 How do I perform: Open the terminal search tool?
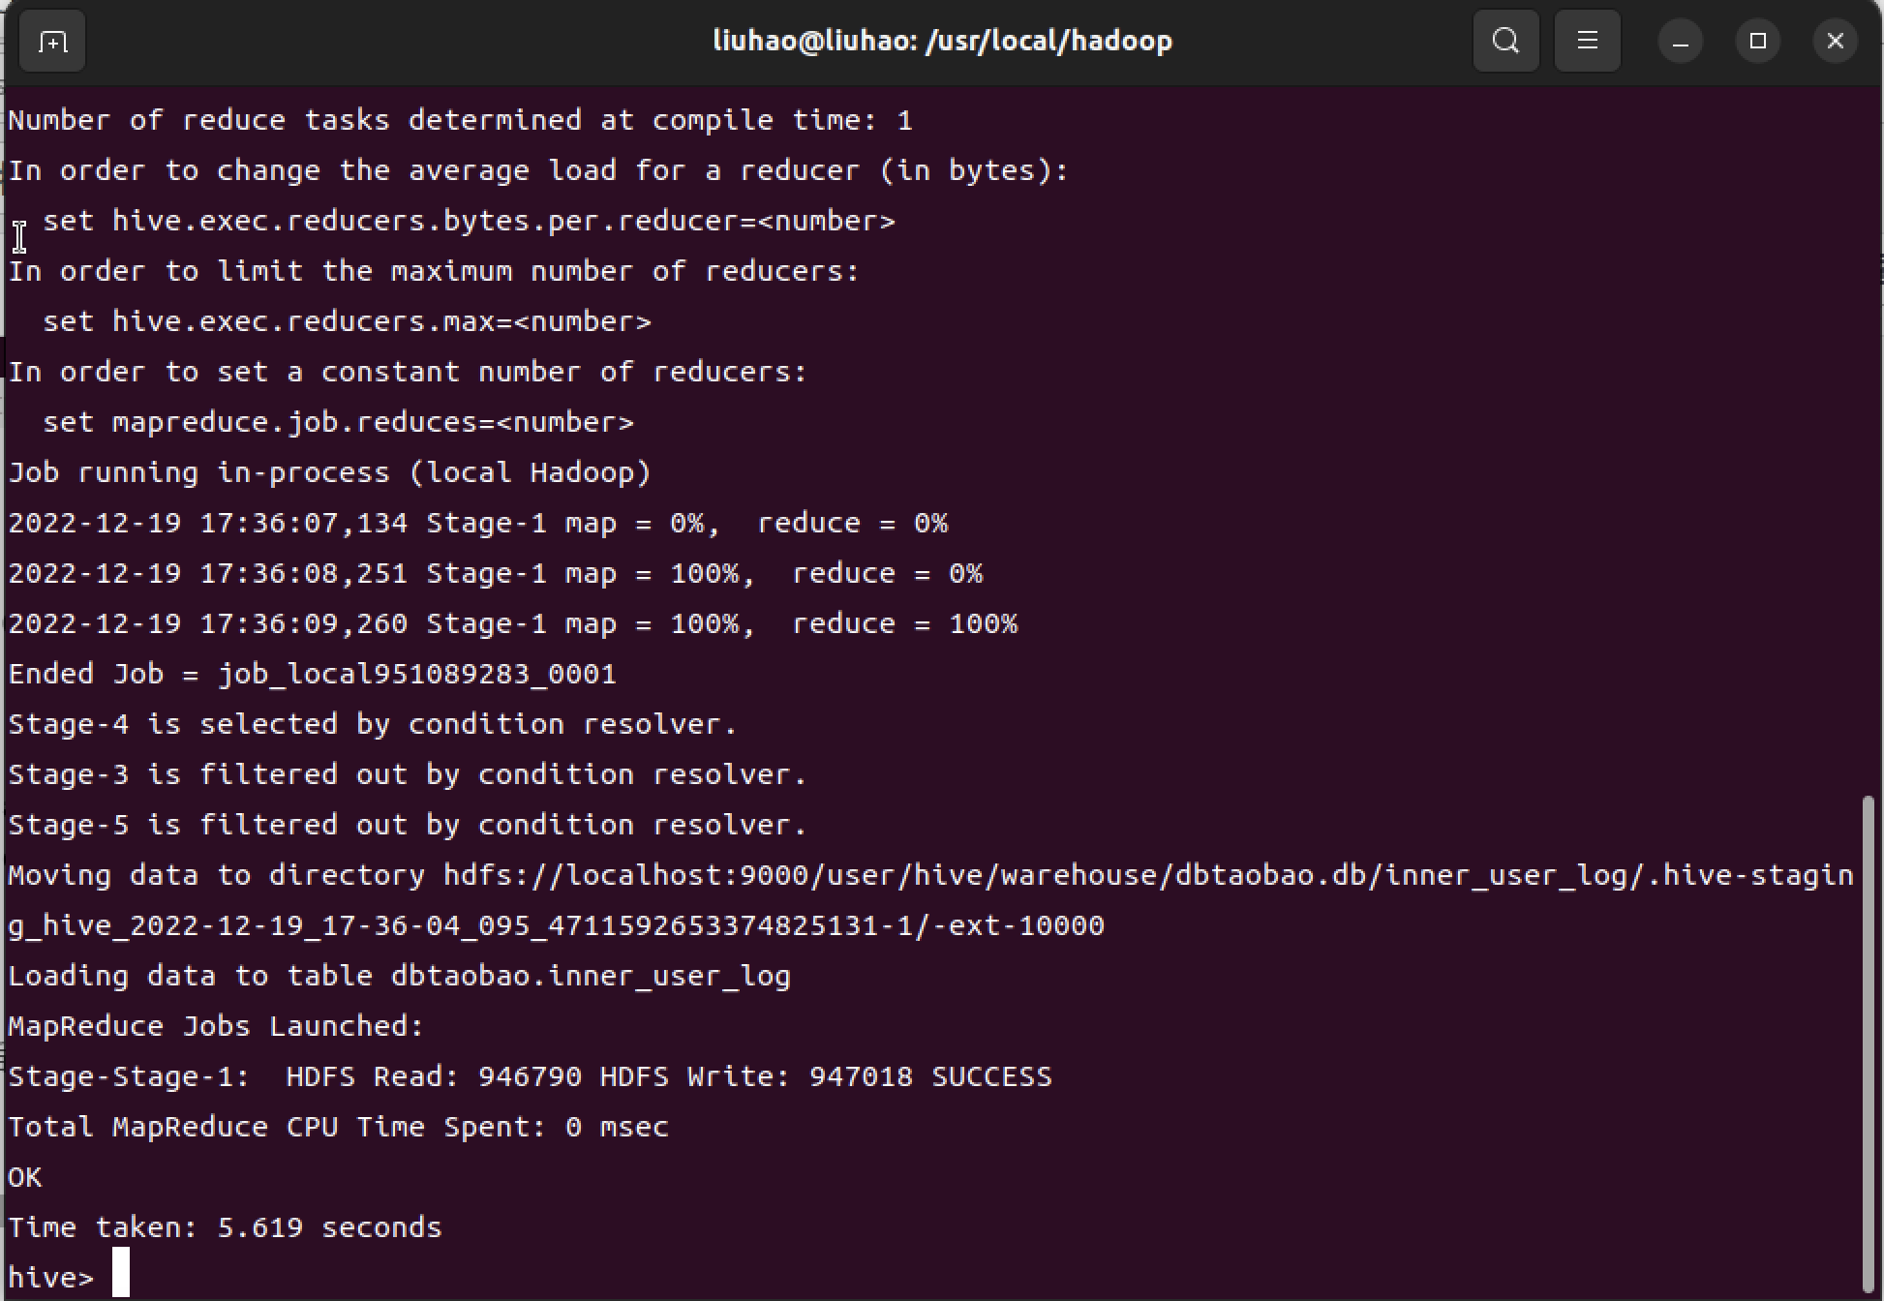coord(1505,41)
